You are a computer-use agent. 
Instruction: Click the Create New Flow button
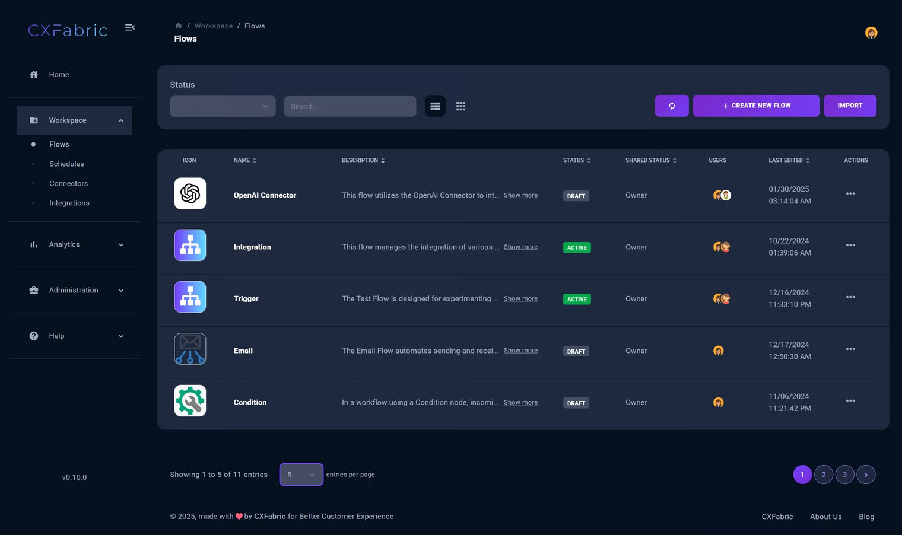tap(755, 106)
